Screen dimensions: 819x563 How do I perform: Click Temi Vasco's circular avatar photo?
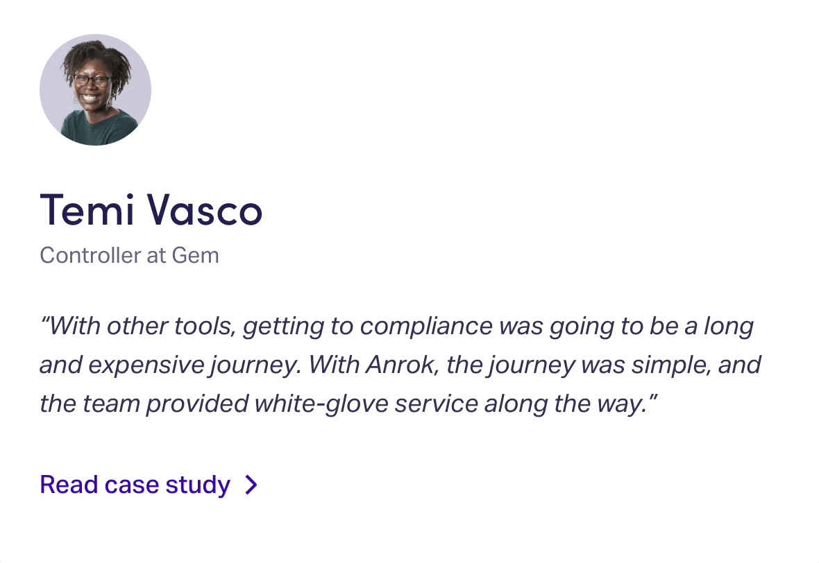coord(95,90)
